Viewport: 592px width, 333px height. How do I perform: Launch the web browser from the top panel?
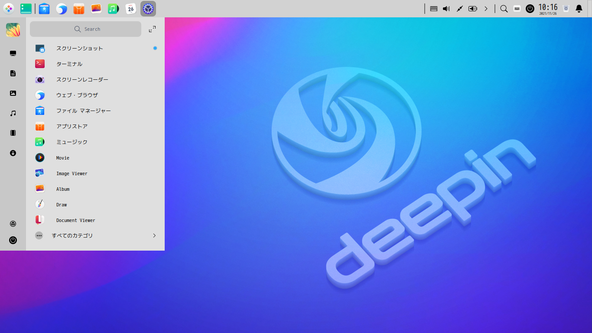62,9
